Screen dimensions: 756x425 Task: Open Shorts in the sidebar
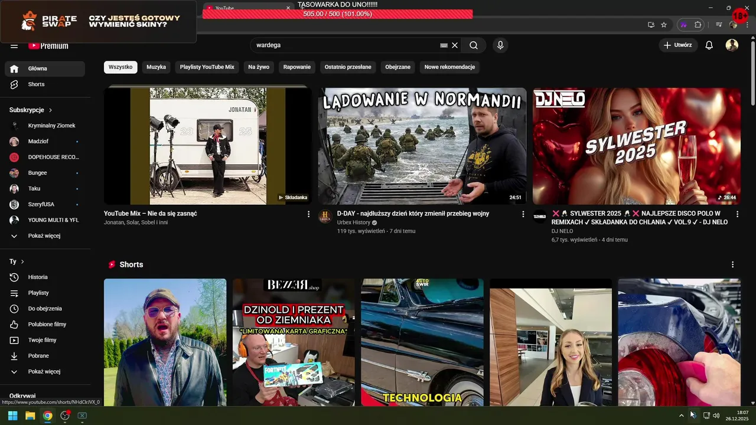point(45,84)
